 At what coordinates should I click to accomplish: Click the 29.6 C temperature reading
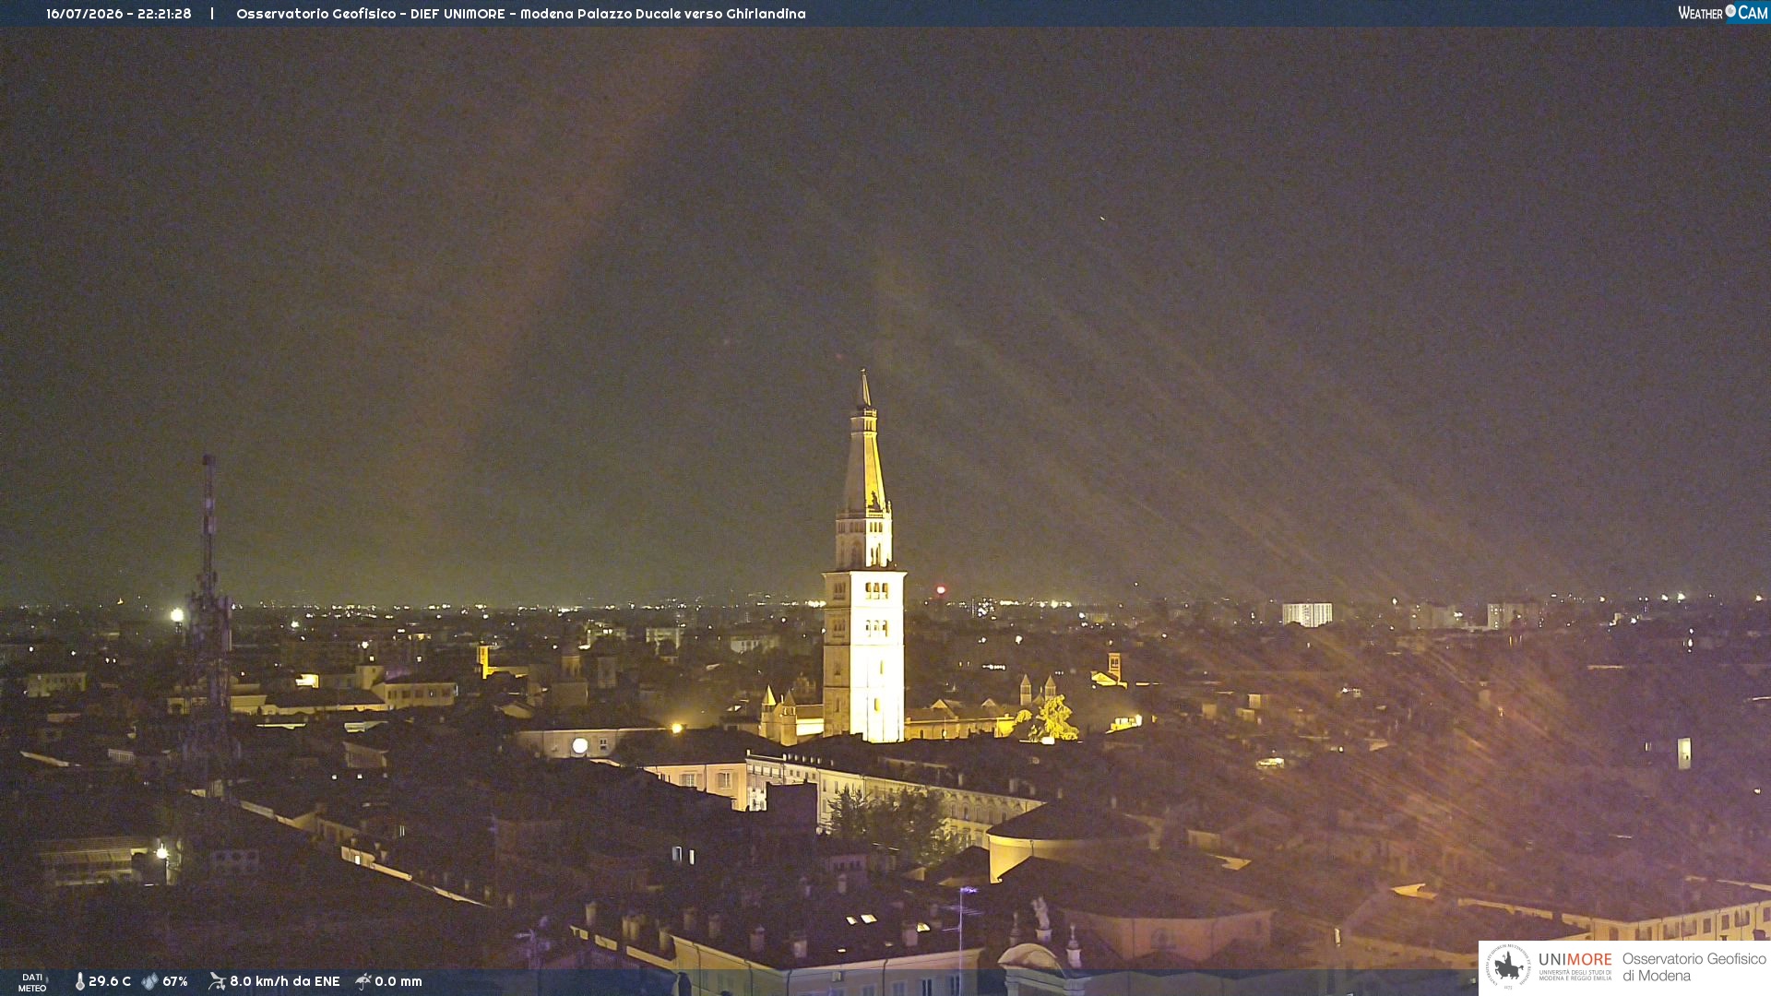click(x=110, y=981)
